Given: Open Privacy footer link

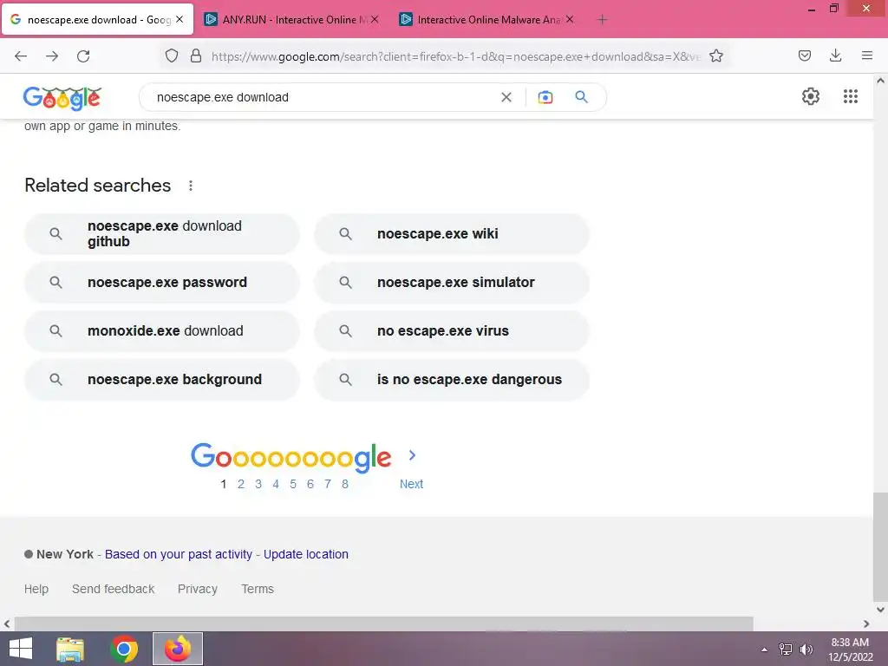Looking at the screenshot, I should 198,589.
